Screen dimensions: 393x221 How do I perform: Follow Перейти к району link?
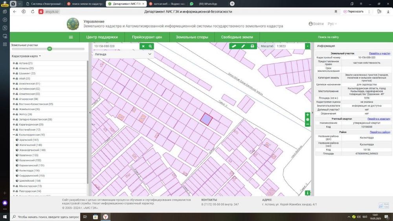tap(380, 132)
